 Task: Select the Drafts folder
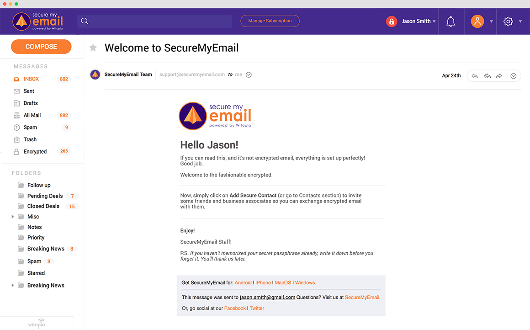(x=32, y=103)
